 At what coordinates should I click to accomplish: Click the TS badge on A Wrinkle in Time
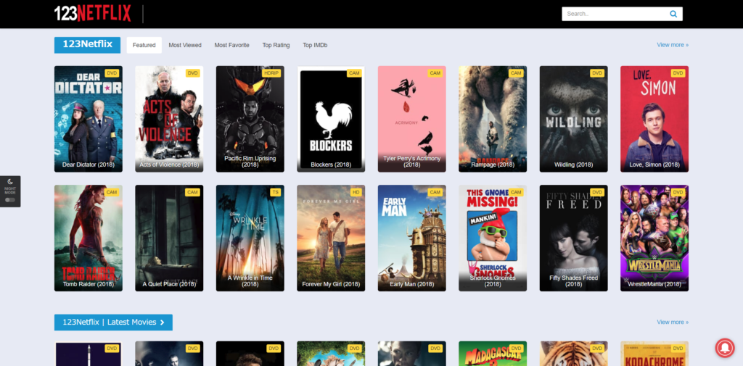275,192
